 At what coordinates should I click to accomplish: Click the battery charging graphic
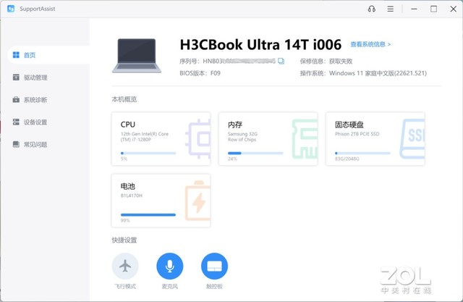click(x=197, y=201)
